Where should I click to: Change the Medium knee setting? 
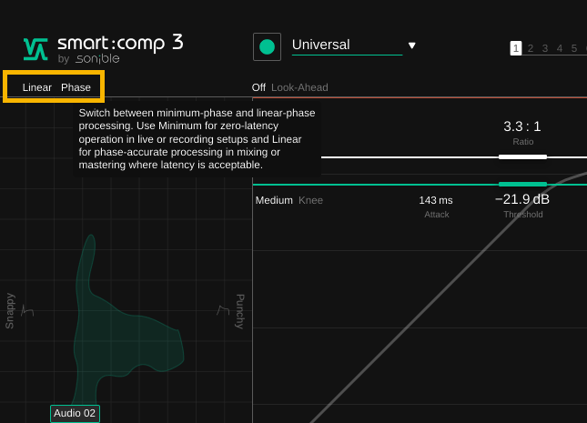[x=274, y=200]
